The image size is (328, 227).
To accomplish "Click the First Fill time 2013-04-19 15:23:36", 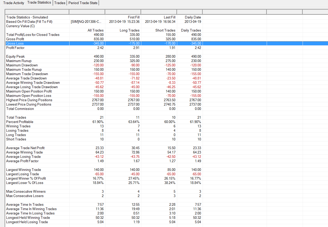I will pyautogui.click(x=124, y=22).
